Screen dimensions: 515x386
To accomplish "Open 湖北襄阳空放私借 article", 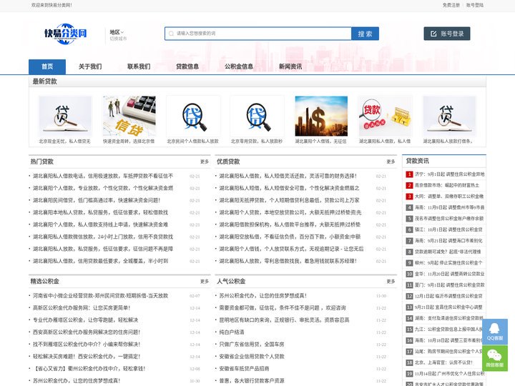I will tap(290, 237).
